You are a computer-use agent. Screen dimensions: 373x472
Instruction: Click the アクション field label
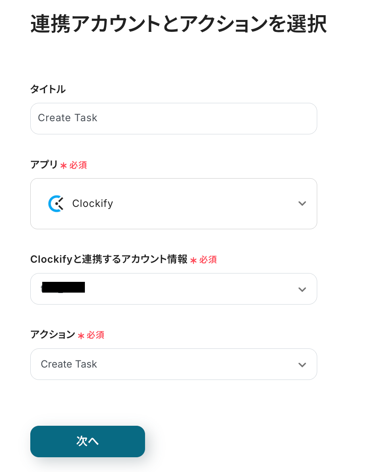tap(53, 335)
